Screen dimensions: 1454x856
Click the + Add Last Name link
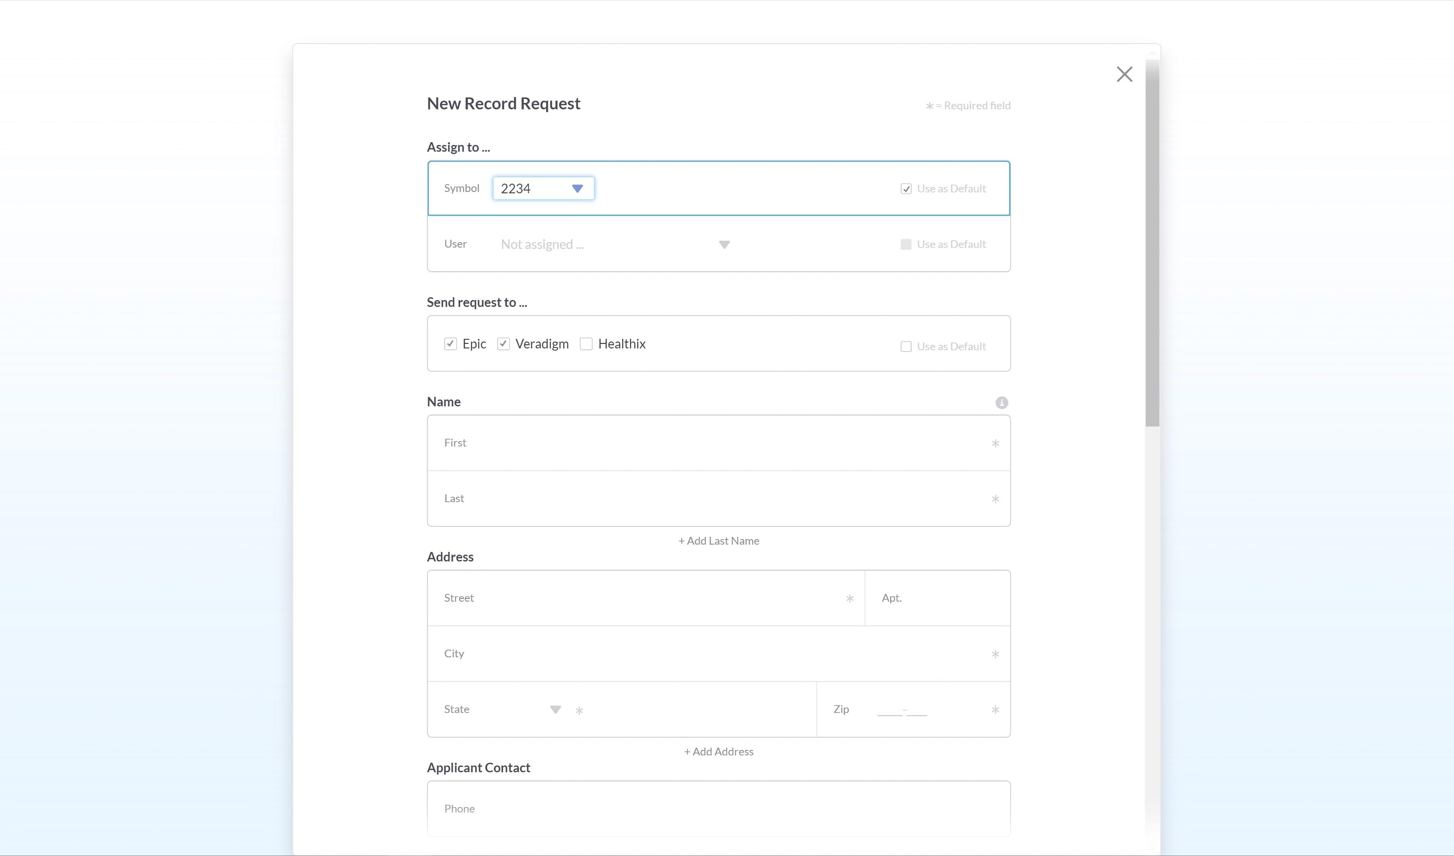(x=719, y=541)
